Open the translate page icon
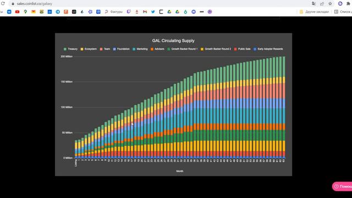 (313, 4)
